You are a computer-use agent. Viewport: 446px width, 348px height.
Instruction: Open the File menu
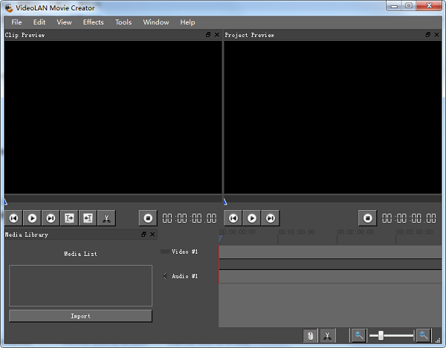(x=16, y=22)
